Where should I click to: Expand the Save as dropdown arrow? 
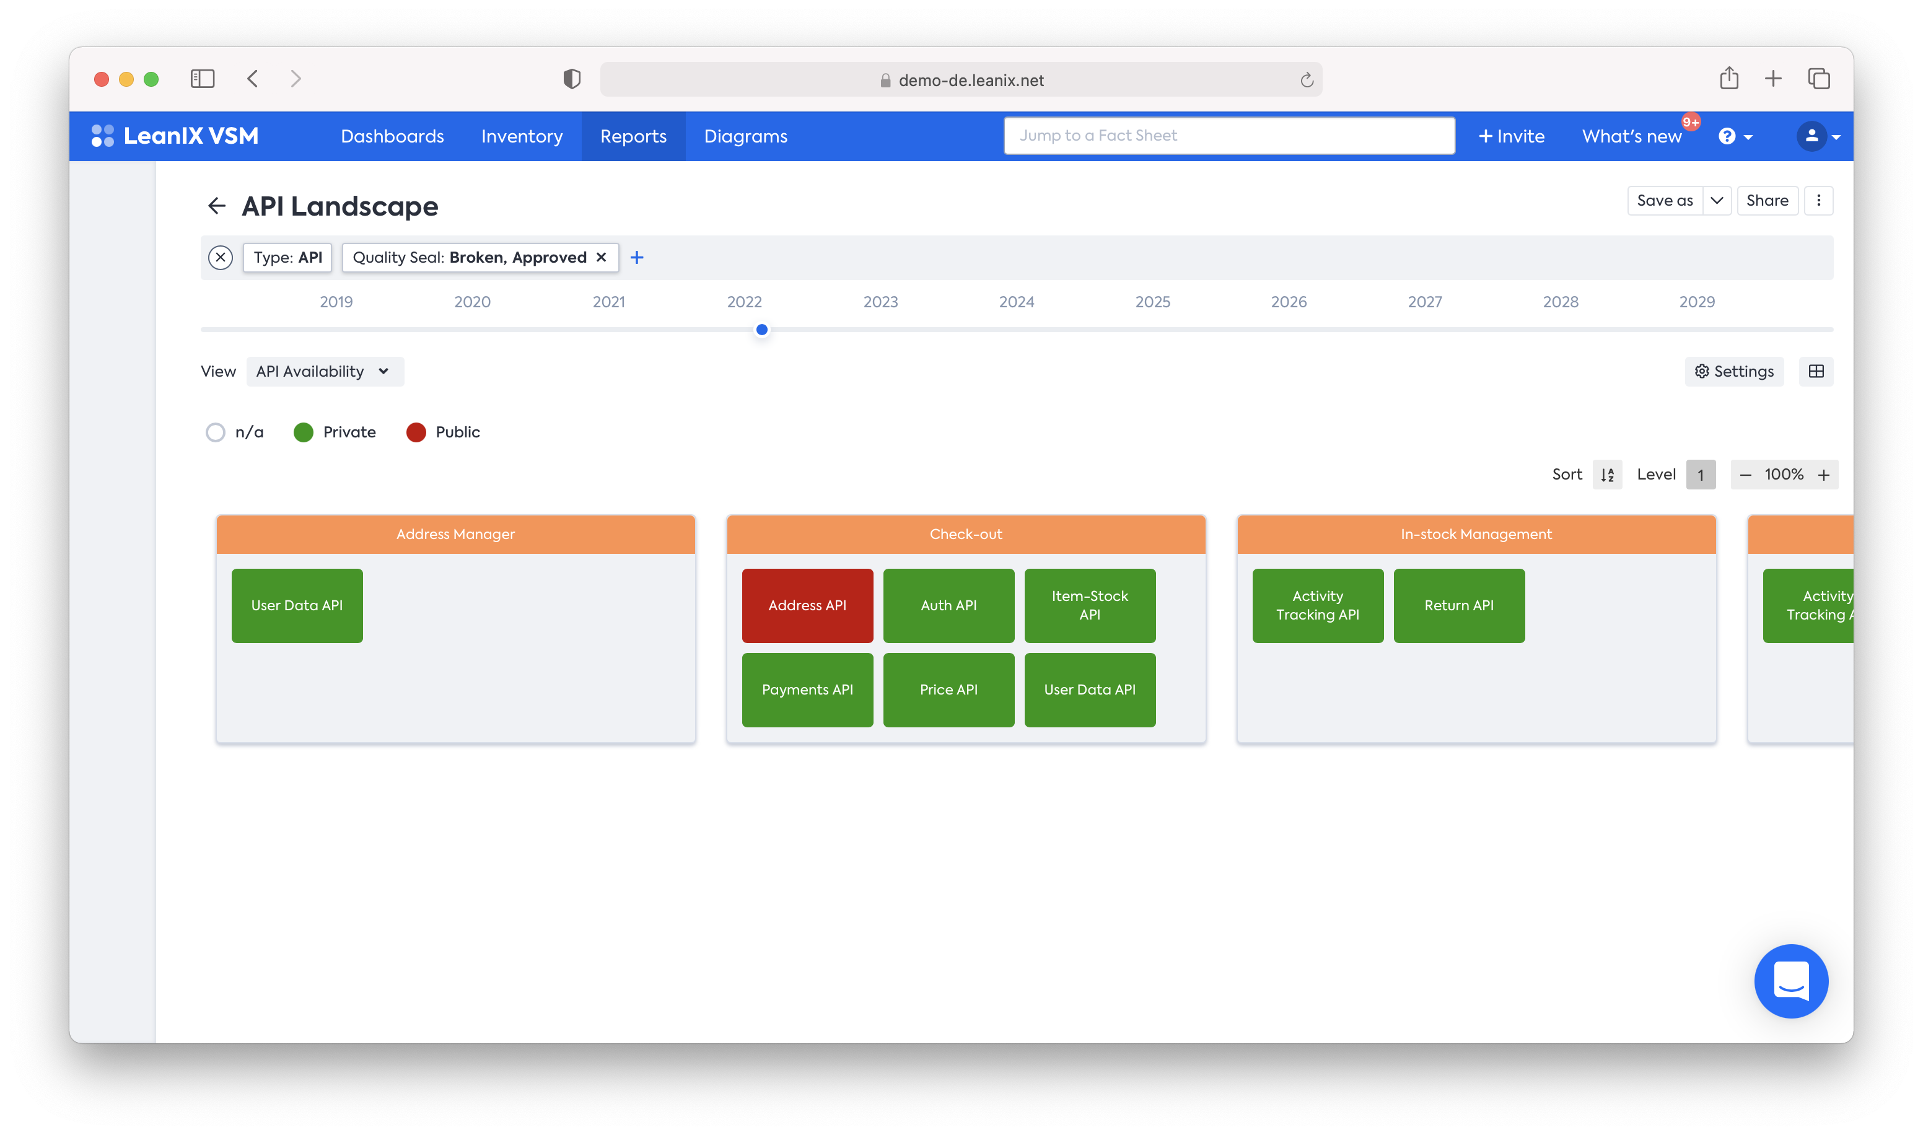coord(1717,200)
